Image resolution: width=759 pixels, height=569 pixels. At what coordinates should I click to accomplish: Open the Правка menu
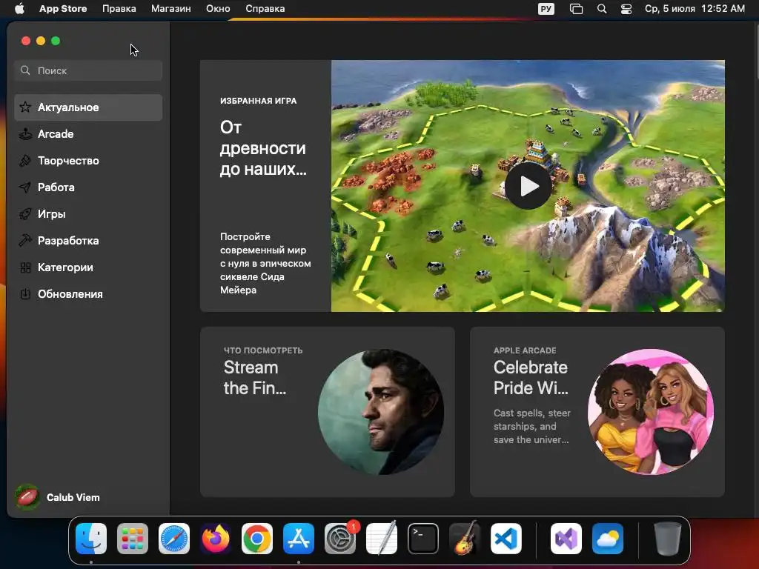119,9
